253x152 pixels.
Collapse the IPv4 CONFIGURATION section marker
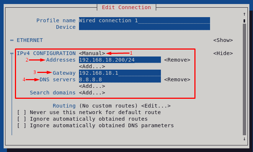point(12,53)
